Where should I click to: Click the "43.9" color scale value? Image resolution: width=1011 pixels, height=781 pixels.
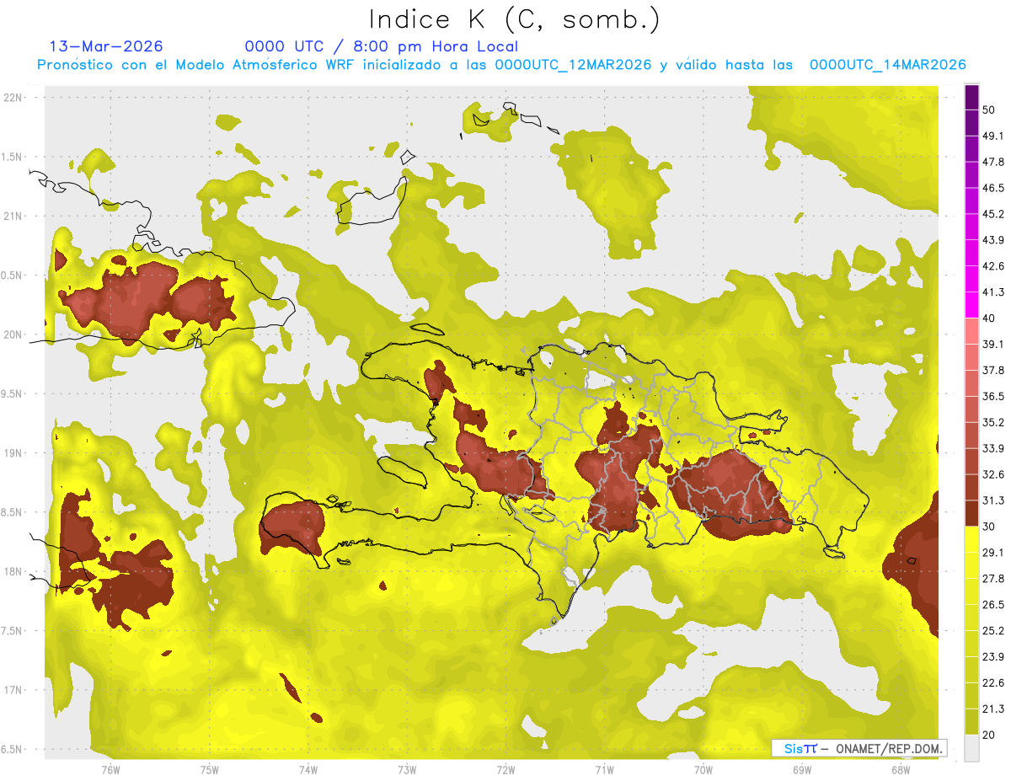(993, 240)
